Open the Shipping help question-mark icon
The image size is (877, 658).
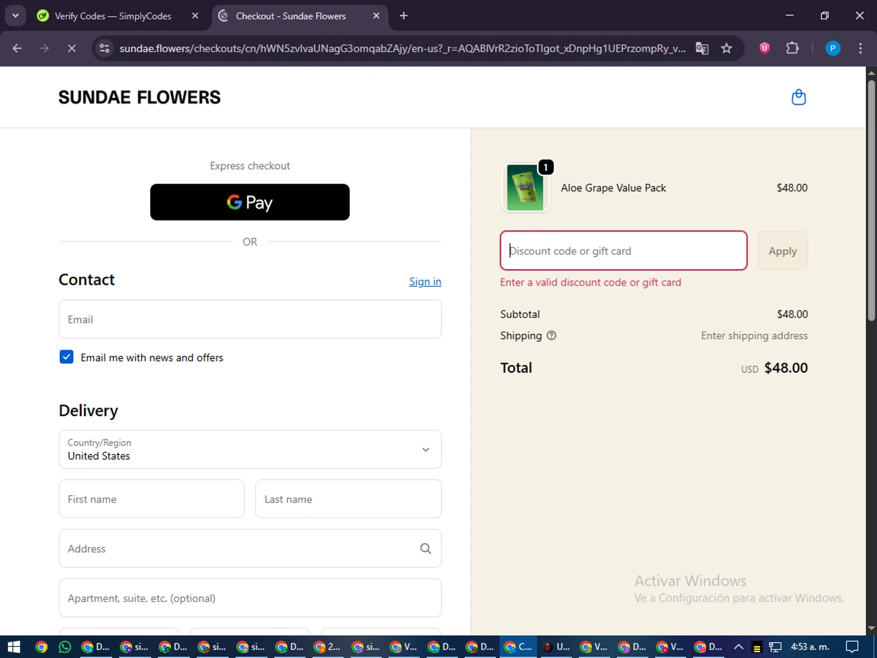(x=551, y=336)
